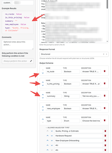Remove the 'Quote, Pricing, or Estimate' allowed value
Viewport: 112px width, 153px height.
(105, 131)
